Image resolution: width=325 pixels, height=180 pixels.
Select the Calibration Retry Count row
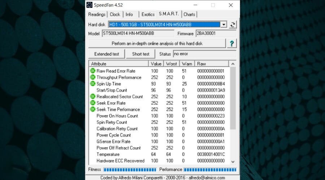(x=159, y=129)
